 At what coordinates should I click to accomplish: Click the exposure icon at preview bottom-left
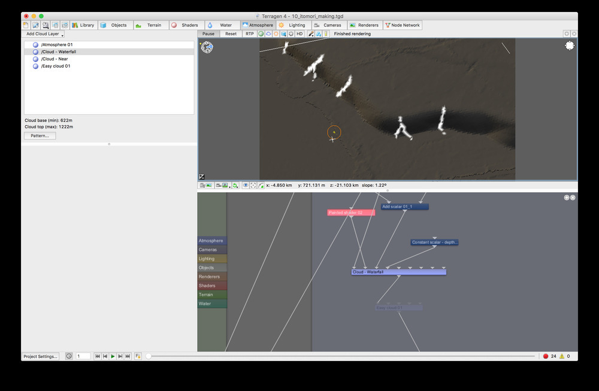coord(202,177)
